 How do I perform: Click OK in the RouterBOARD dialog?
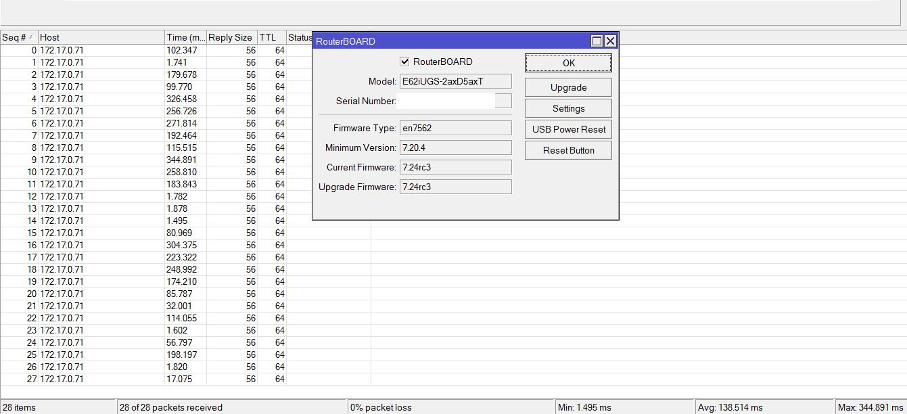568,63
